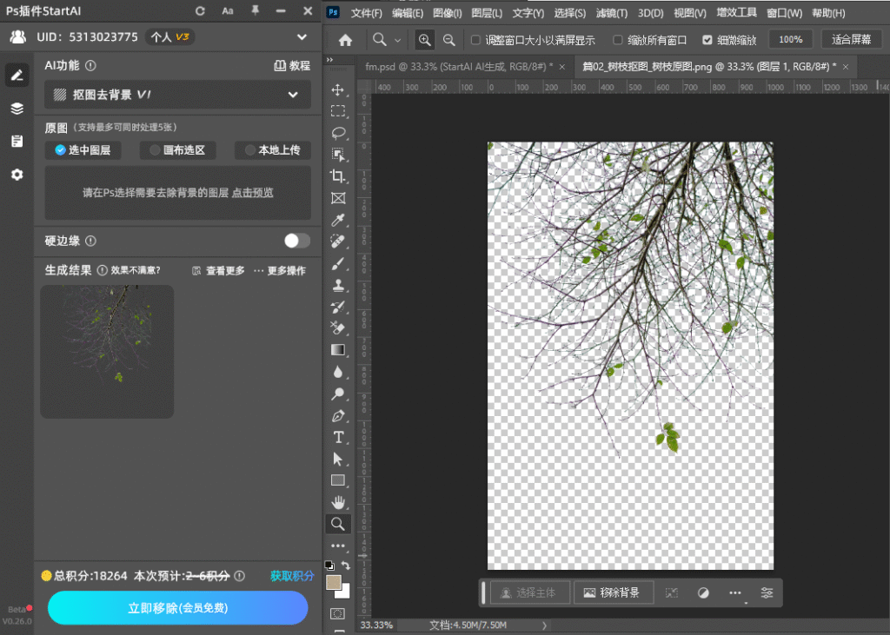Select the Clone Stamp tool
Image resolution: width=890 pixels, height=635 pixels.
(x=338, y=285)
